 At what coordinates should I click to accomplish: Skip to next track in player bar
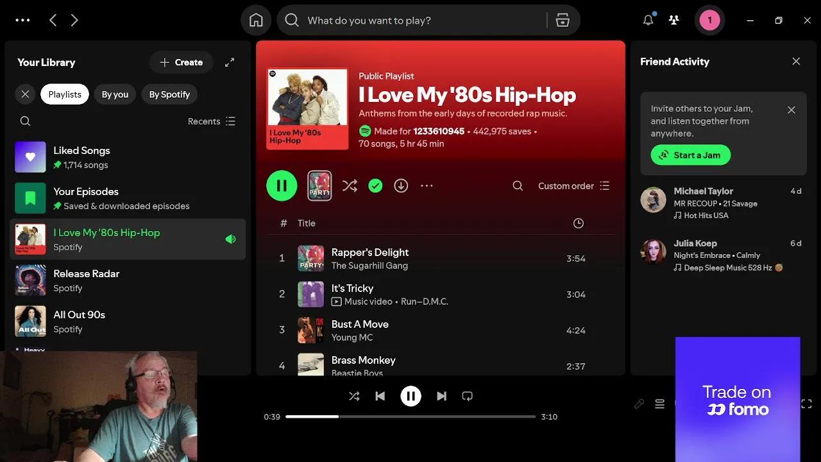pyautogui.click(x=441, y=396)
